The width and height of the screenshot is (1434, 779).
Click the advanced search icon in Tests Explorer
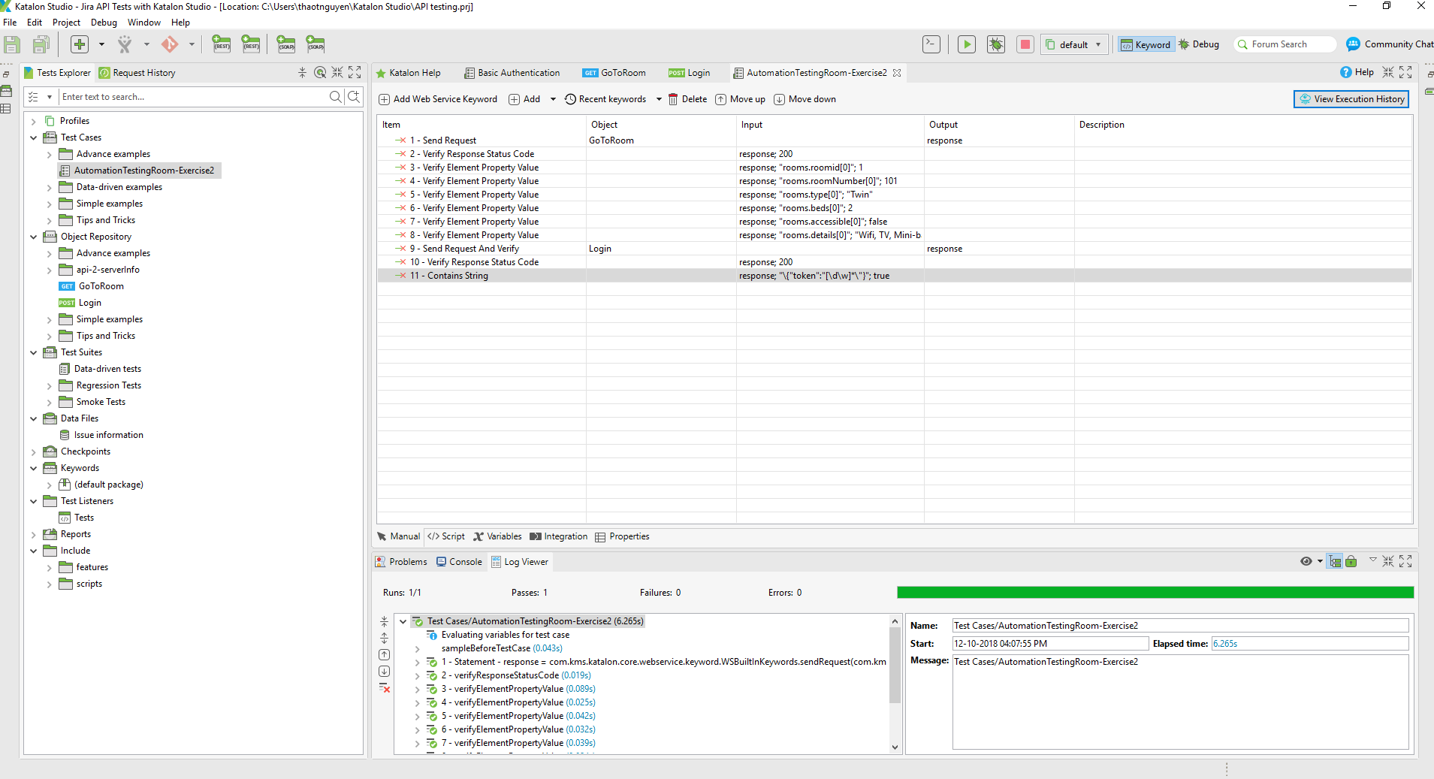pyautogui.click(x=354, y=97)
